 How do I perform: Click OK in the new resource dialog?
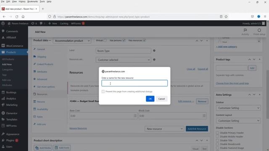pos(150,99)
